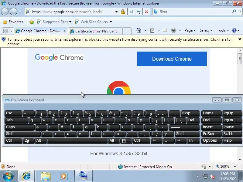Click the page vertical scrollbar thumb
Screen dimensions: 243x182
coord(240,59)
